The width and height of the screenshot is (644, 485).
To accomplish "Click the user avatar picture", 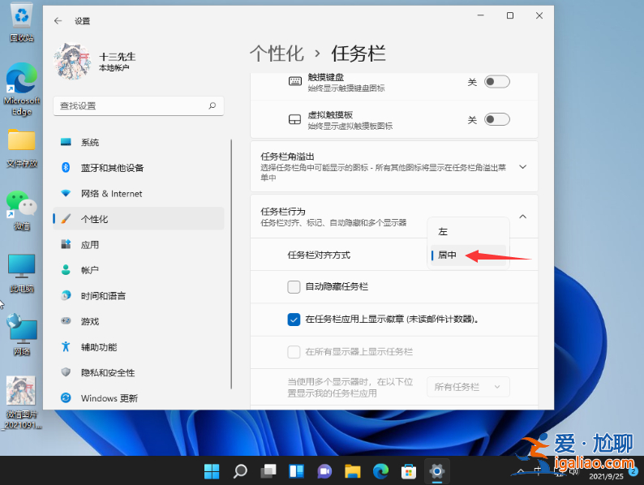I will [x=72, y=61].
